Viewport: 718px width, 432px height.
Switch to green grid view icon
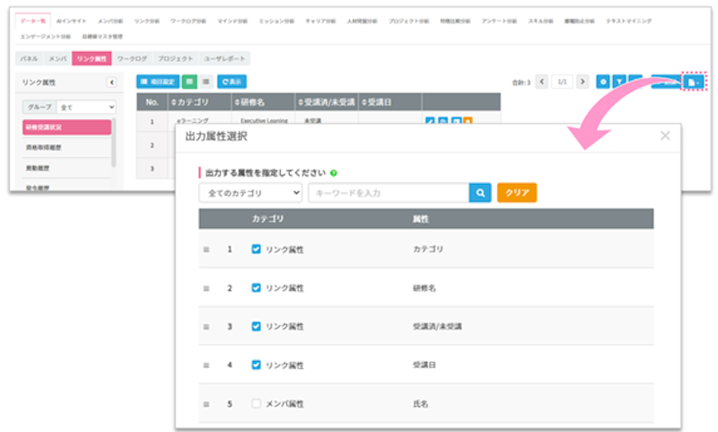pos(189,82)
